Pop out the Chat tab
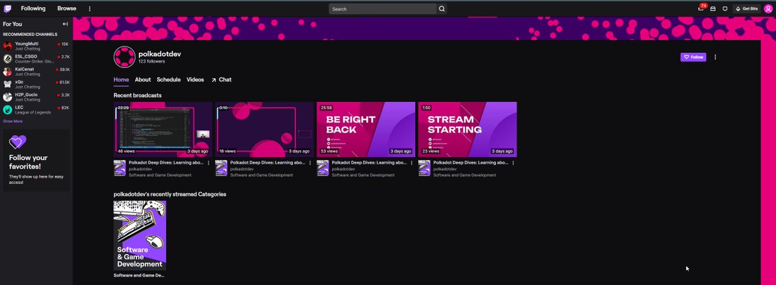Image resolution: width=776 pixels, height=285 pixels. tap(221, 79)
